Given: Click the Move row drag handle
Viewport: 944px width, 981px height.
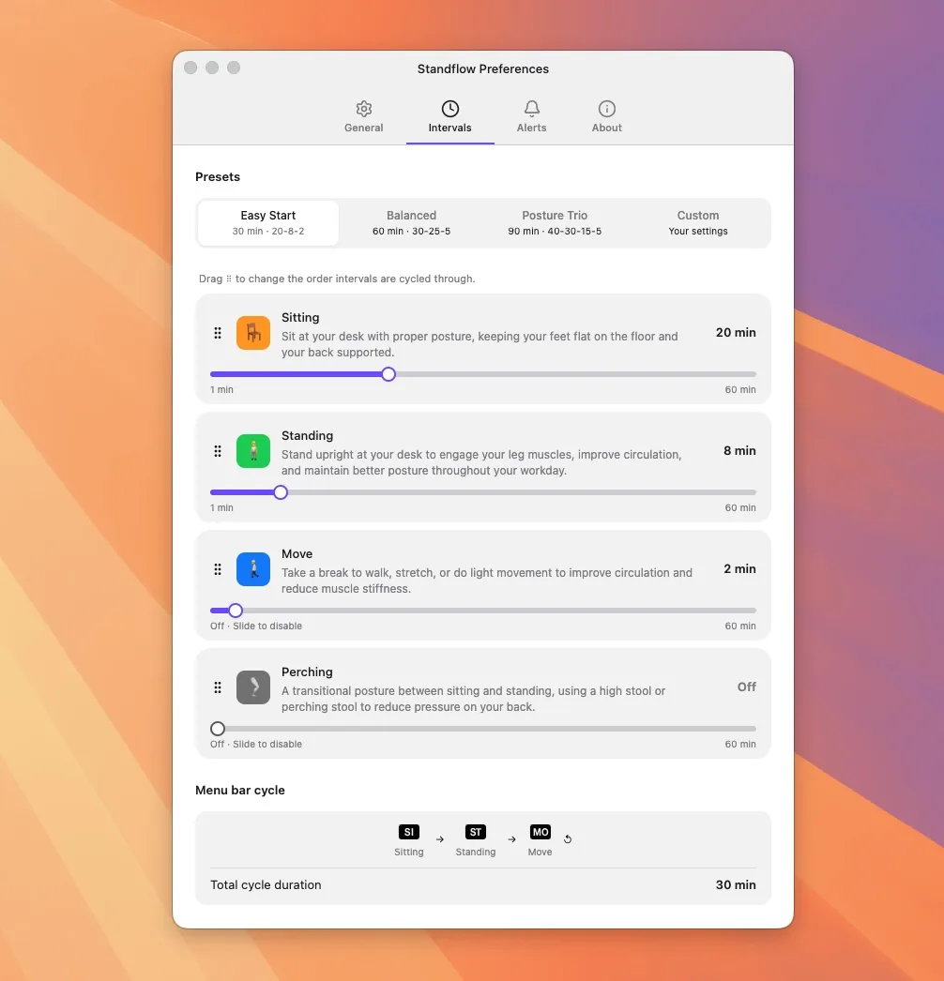Looking at the screenshot, I should [217, 569].
